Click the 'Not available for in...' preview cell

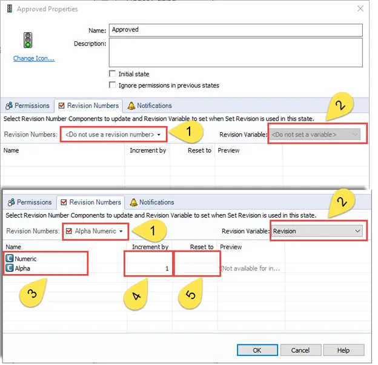coord(250,268)
